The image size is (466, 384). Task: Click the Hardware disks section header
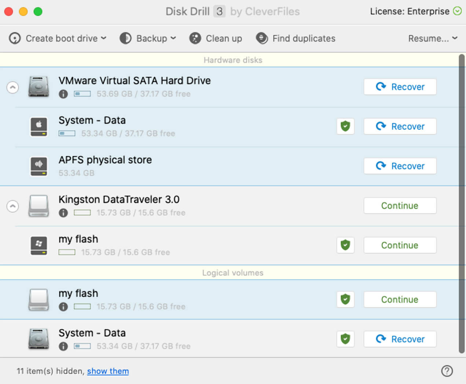233,60
